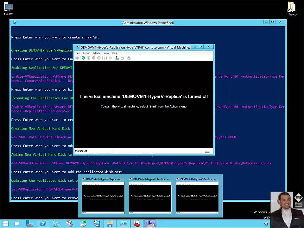Open the Action menu
This screenshot has width=304, height=228.
tap(86, 53)
